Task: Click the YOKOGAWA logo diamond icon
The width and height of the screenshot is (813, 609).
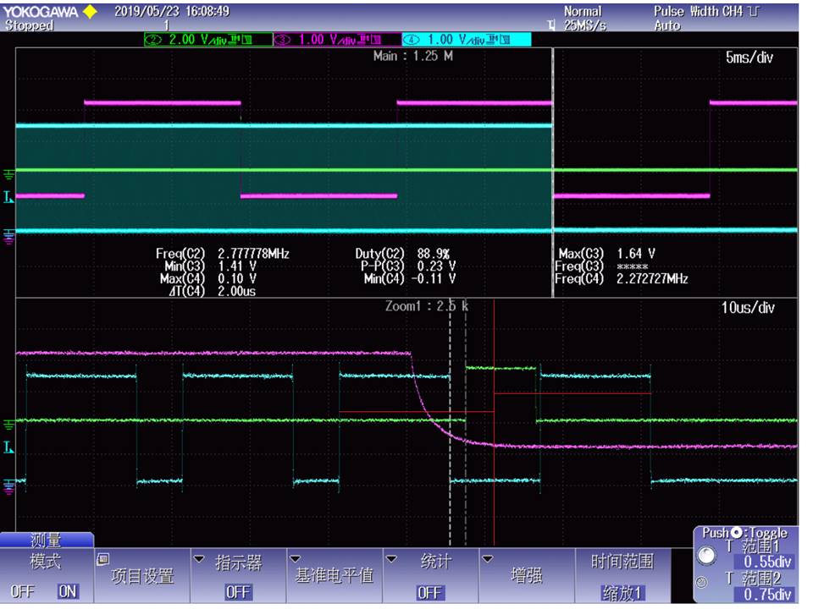Action: [x=91, y=11]
